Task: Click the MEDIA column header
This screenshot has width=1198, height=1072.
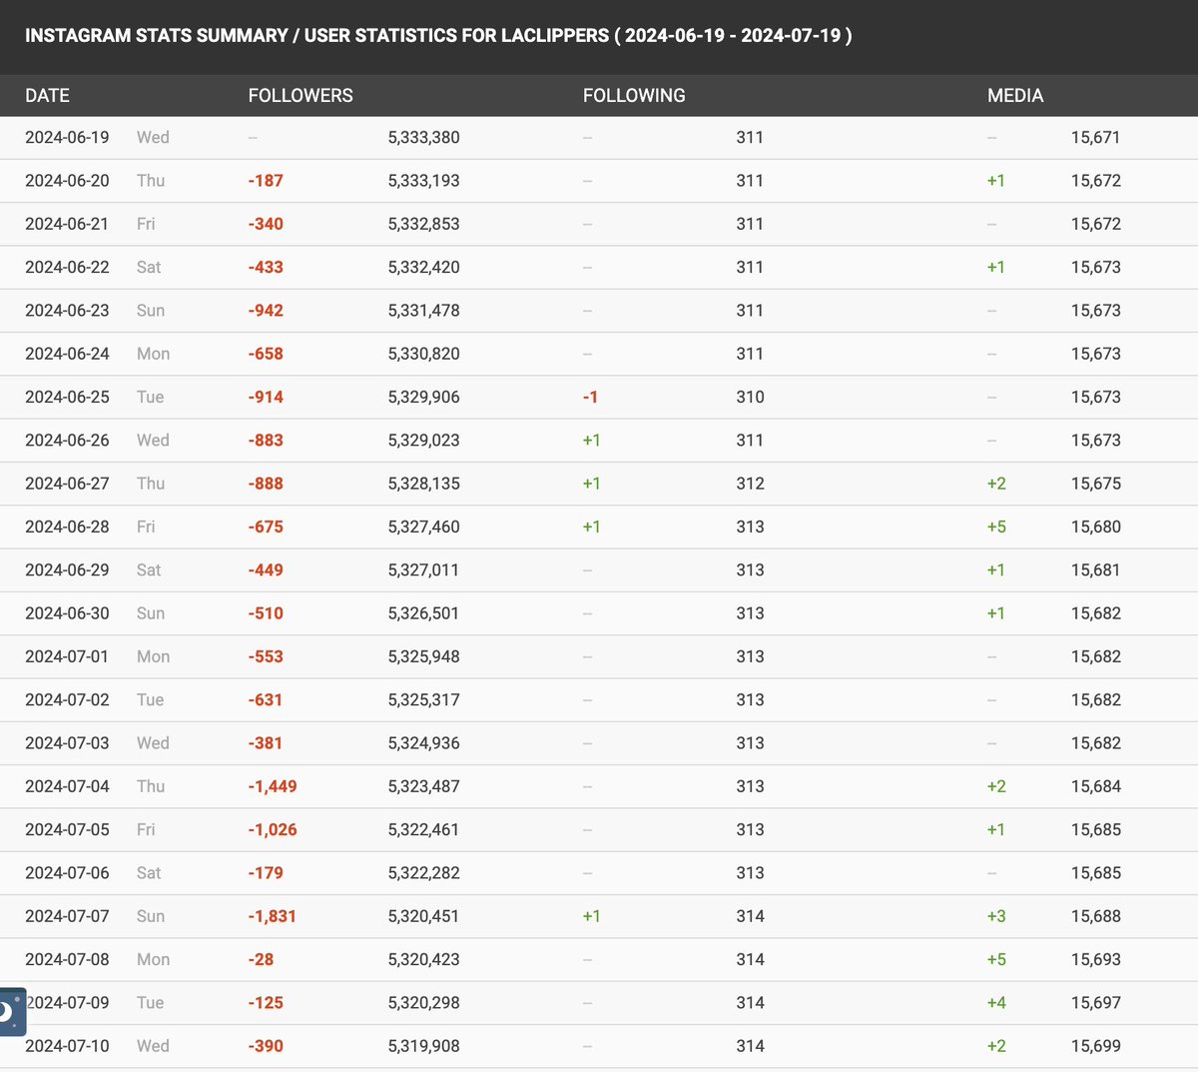Action: (1015, 96)
